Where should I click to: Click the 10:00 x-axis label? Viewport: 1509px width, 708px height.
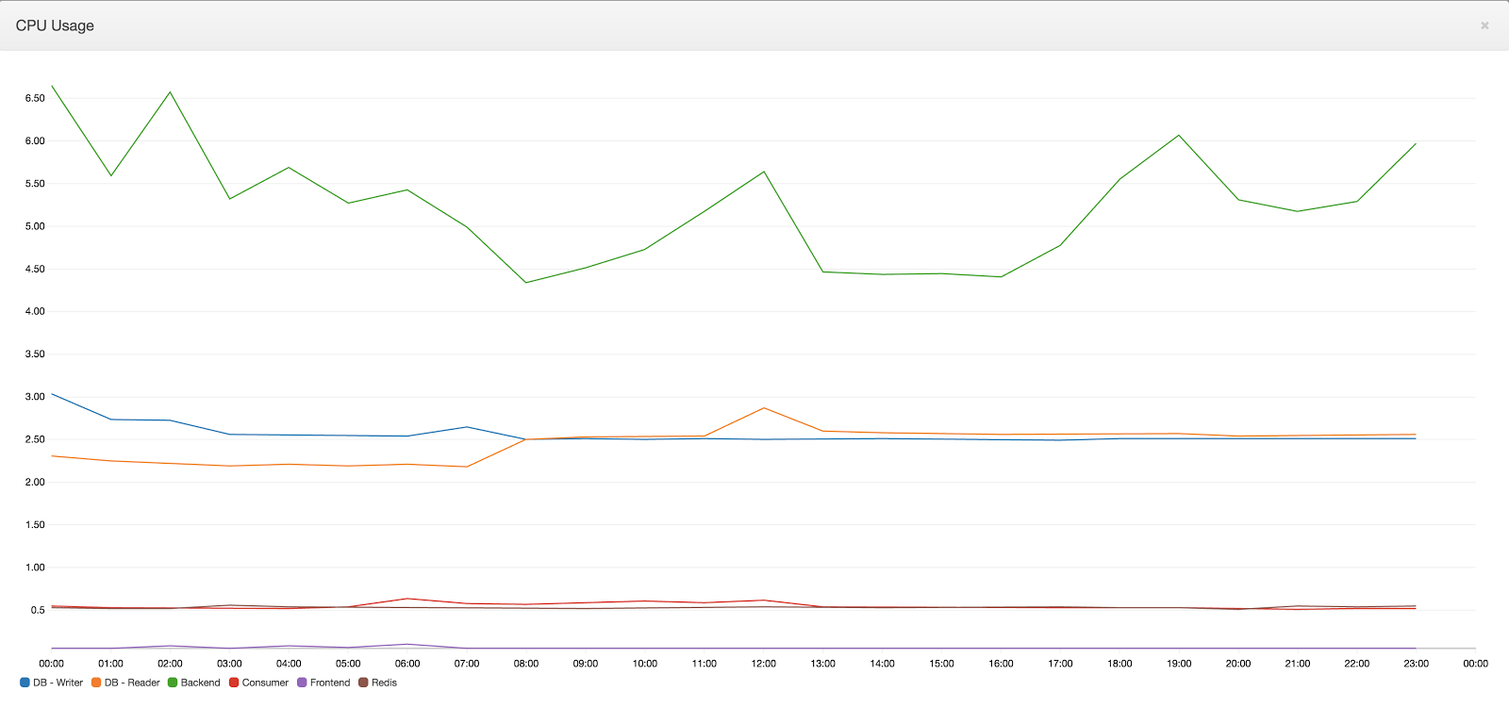645,664
